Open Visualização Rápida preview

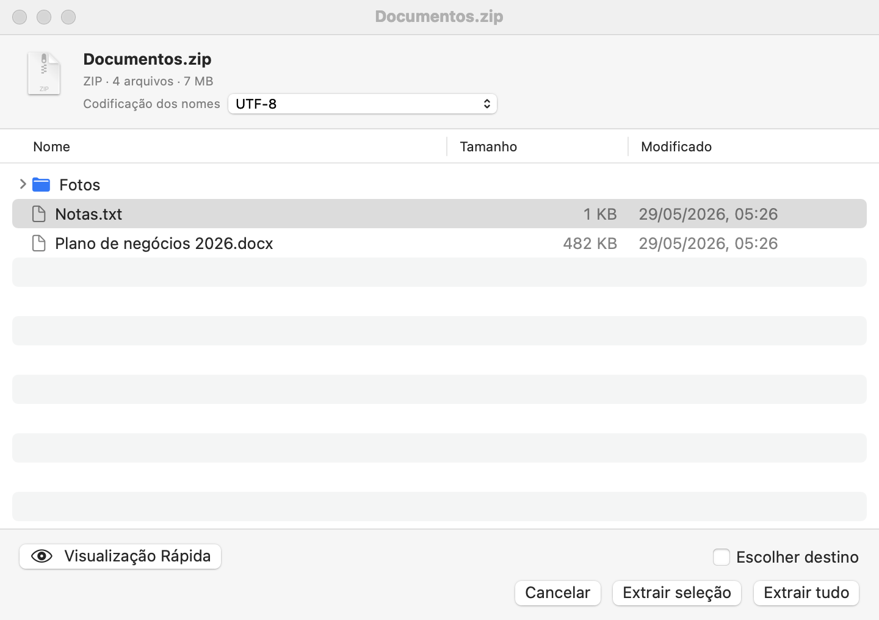coord(120,556)
